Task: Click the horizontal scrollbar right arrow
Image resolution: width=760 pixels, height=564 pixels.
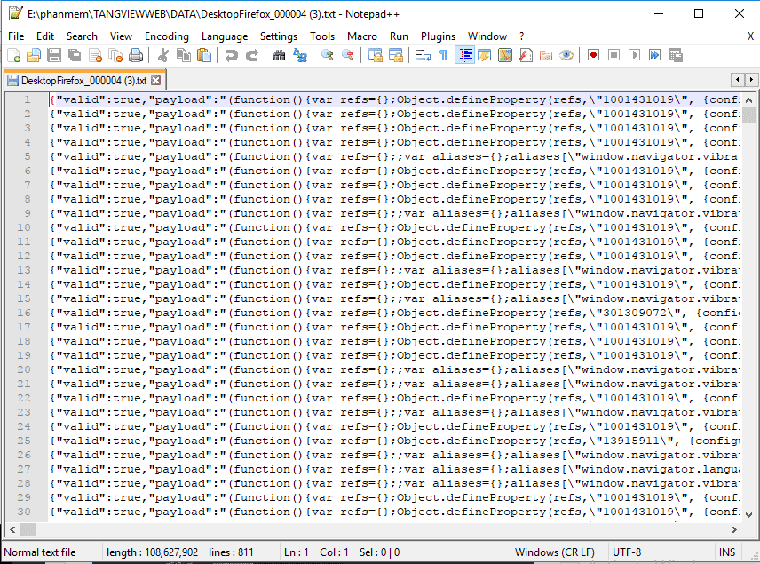Action: pos(735,530)
